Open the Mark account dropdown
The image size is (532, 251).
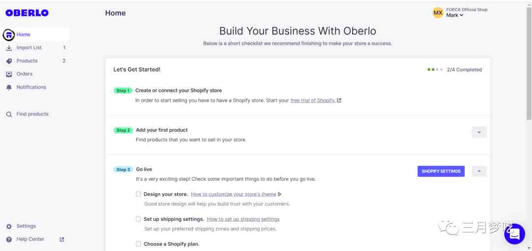click(455, 15)
